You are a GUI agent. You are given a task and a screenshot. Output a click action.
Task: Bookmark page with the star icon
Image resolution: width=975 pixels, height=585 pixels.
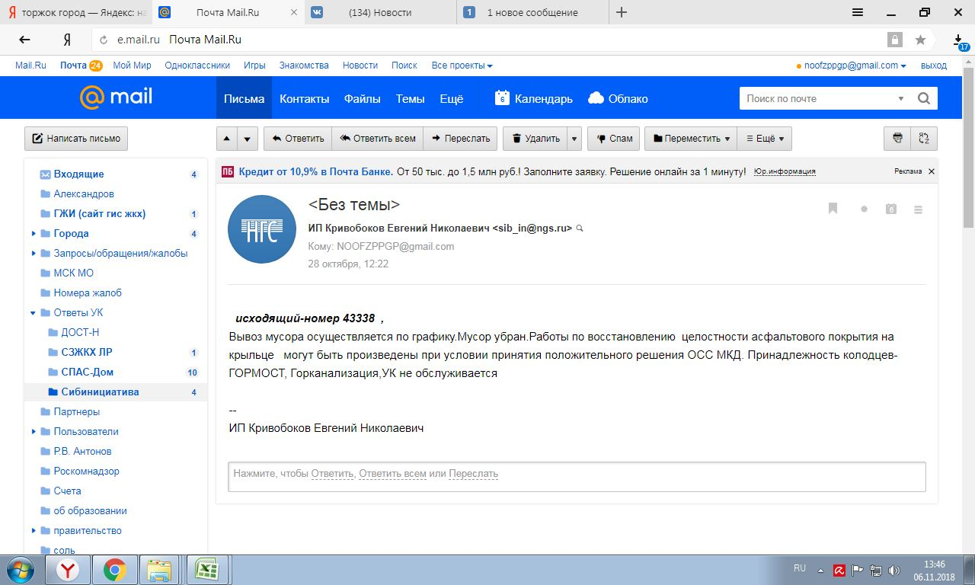920,40
